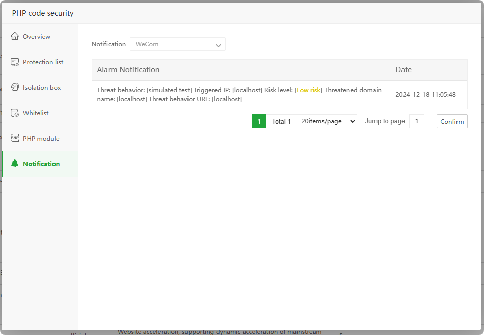The image size is (484, 335).
Task: Click the 2024-12-18 11:05:48 date cell
Action: [x=425, y=95]
